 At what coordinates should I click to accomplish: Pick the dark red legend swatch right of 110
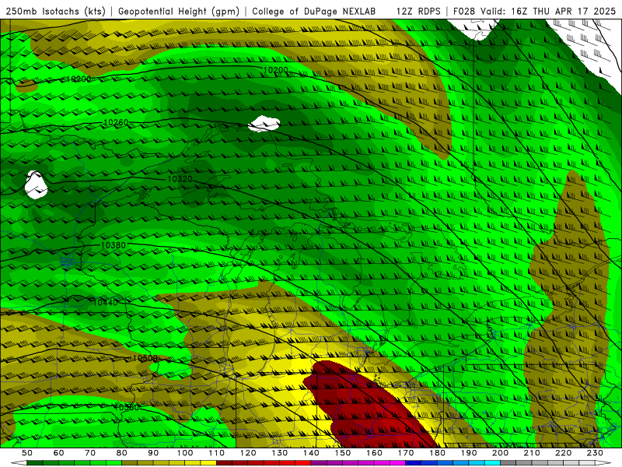click(225, 463)
